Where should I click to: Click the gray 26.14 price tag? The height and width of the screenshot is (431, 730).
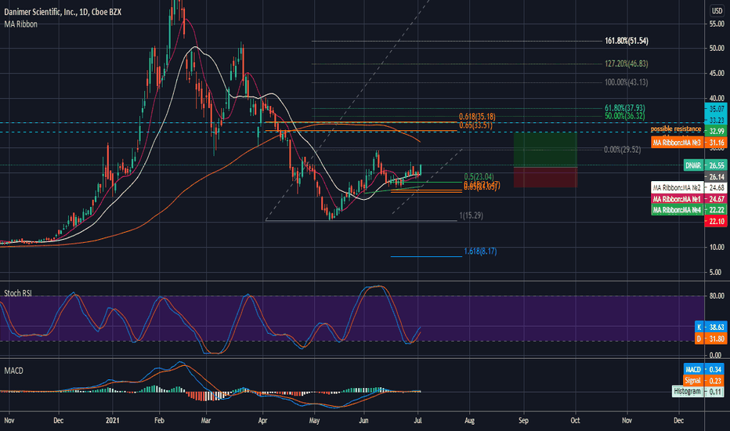(716, 177)
